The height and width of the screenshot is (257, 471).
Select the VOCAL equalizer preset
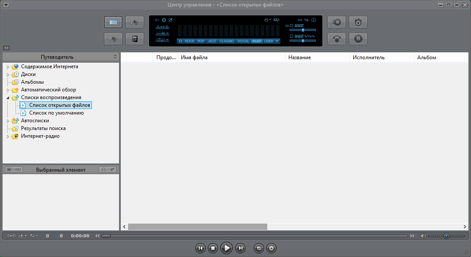[243, 41]
